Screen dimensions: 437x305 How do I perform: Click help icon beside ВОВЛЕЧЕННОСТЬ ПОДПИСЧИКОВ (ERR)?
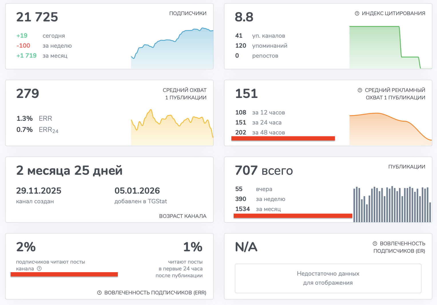click(x=99, y=293)
